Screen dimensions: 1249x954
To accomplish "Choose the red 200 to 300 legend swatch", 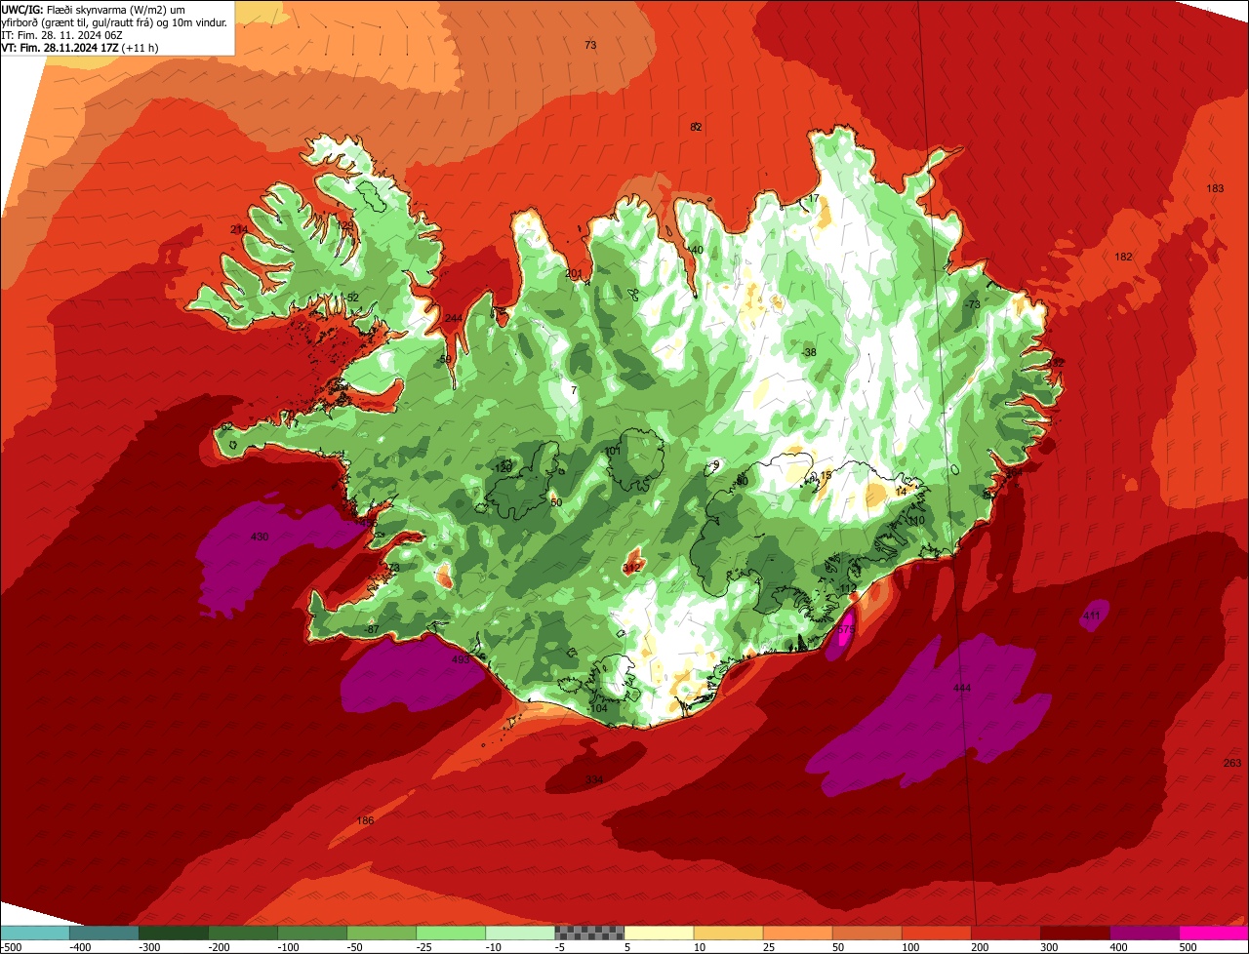I will point(1005,933).
